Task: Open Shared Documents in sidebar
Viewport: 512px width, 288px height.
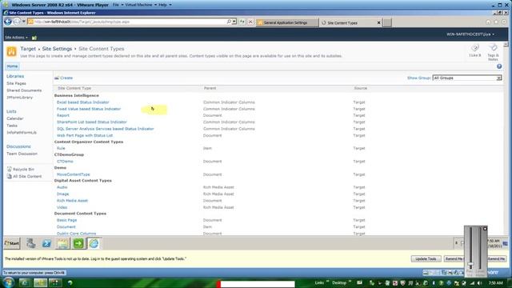Action: [24, 90]
